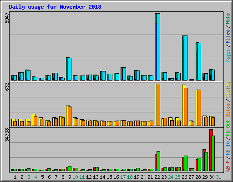Click day 16 label on the x-axis
The height and width of the screenshot is (182, 233).
pyautogui.click(x=116, y=177)
